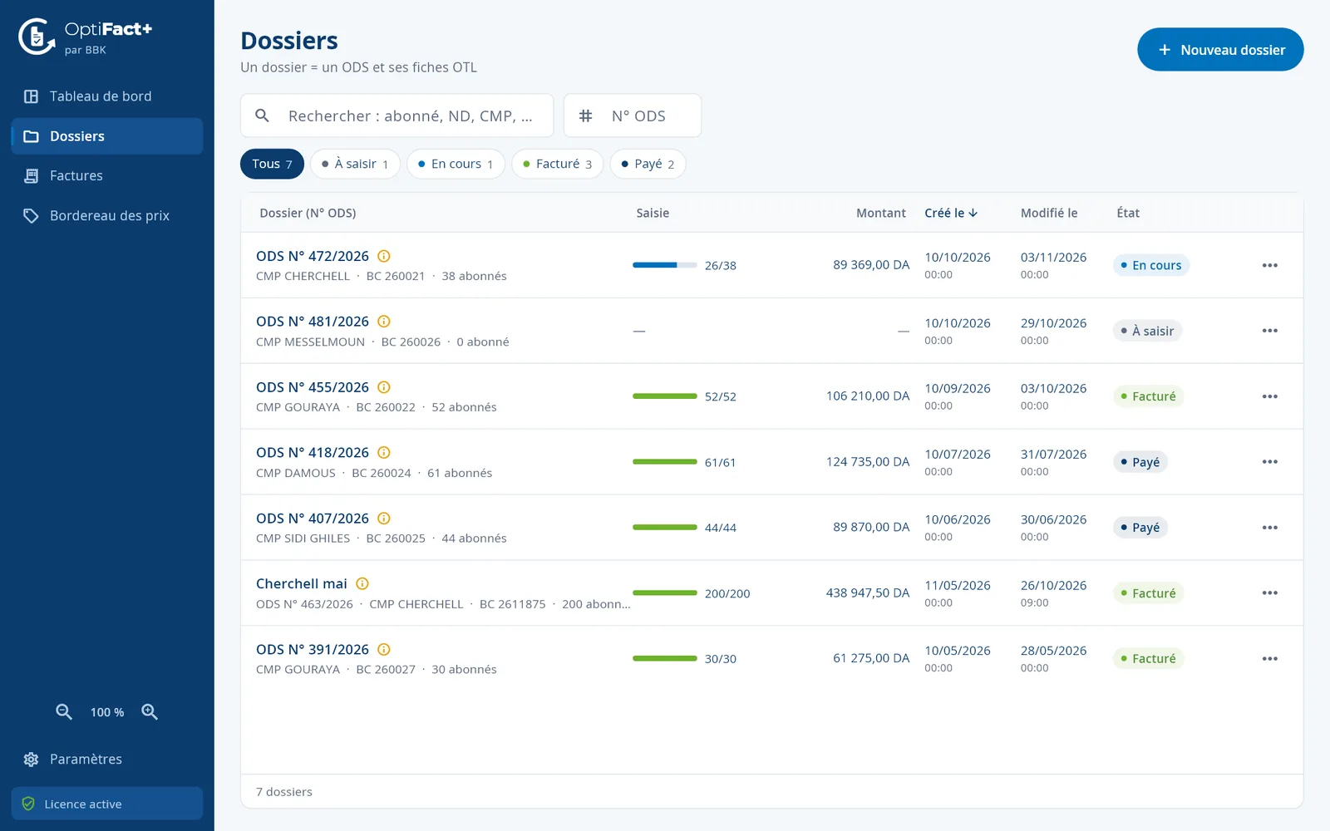Select the Tous filter chip
This screenshot has width=1330, height=831.
point(272,164)
